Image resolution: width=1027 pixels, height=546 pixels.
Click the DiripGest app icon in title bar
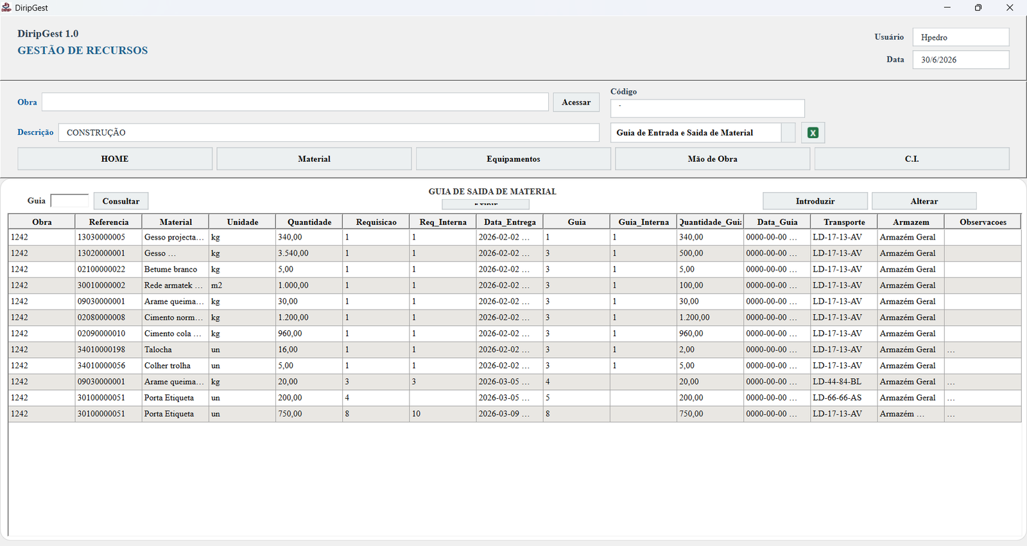pos(6,8)
